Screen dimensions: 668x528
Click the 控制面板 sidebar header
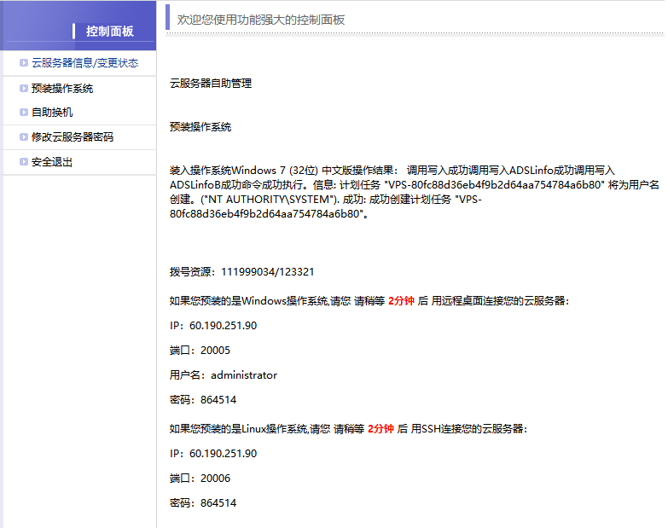point(110,31)
